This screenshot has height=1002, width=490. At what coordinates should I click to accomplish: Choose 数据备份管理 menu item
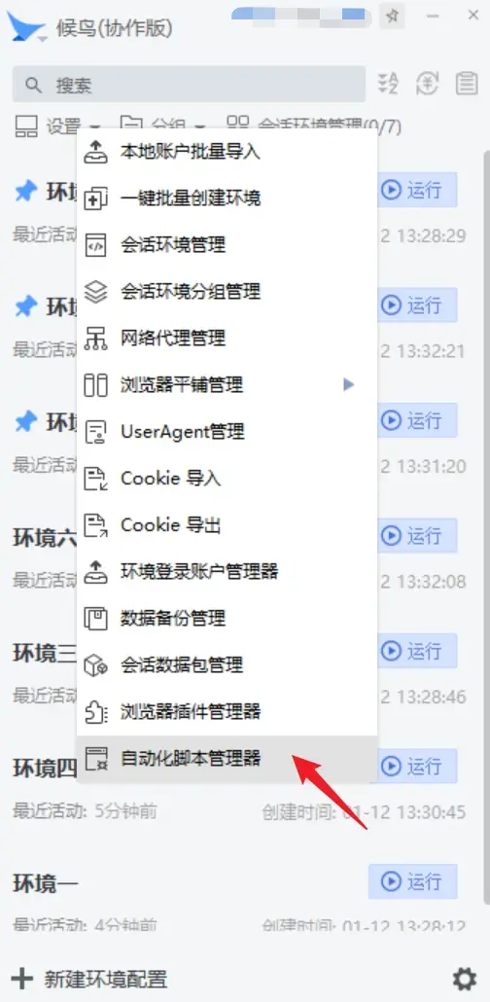click(227, 619)
